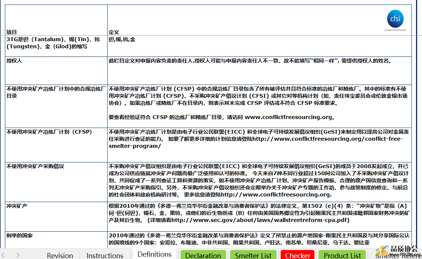This screenshot has height=259, width=422.
Task: Select the 钽,锡,钨,金 definition cell
Action: (259, 46)
